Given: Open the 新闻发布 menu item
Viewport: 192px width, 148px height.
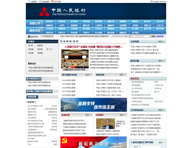Looking at the screenshot, I should [x=49, y=22].
